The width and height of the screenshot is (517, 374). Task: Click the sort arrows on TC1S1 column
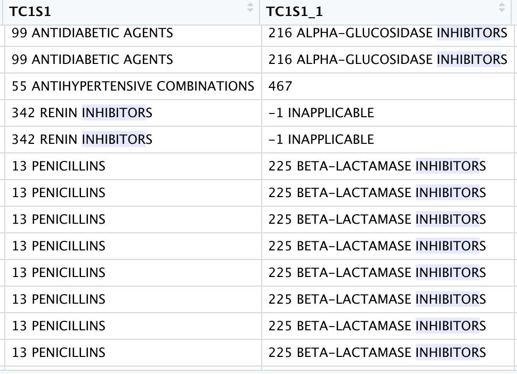250,8
